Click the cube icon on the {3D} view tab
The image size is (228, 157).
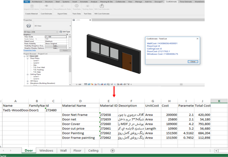[x=74, y=20]
